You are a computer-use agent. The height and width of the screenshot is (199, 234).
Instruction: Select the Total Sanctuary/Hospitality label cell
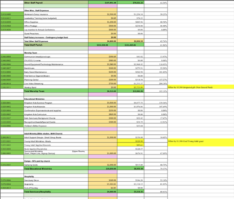coord(56,192)
